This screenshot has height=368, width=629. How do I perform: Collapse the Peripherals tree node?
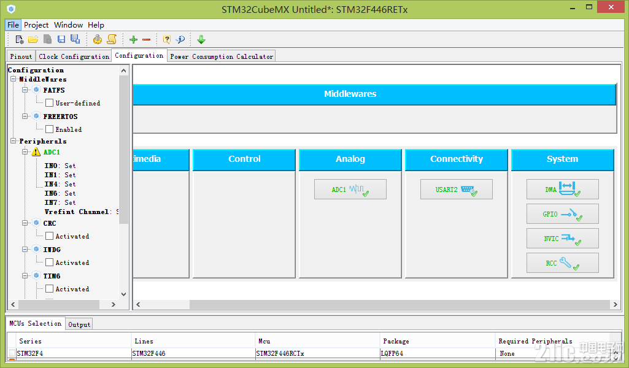click(x=14, y=140)
